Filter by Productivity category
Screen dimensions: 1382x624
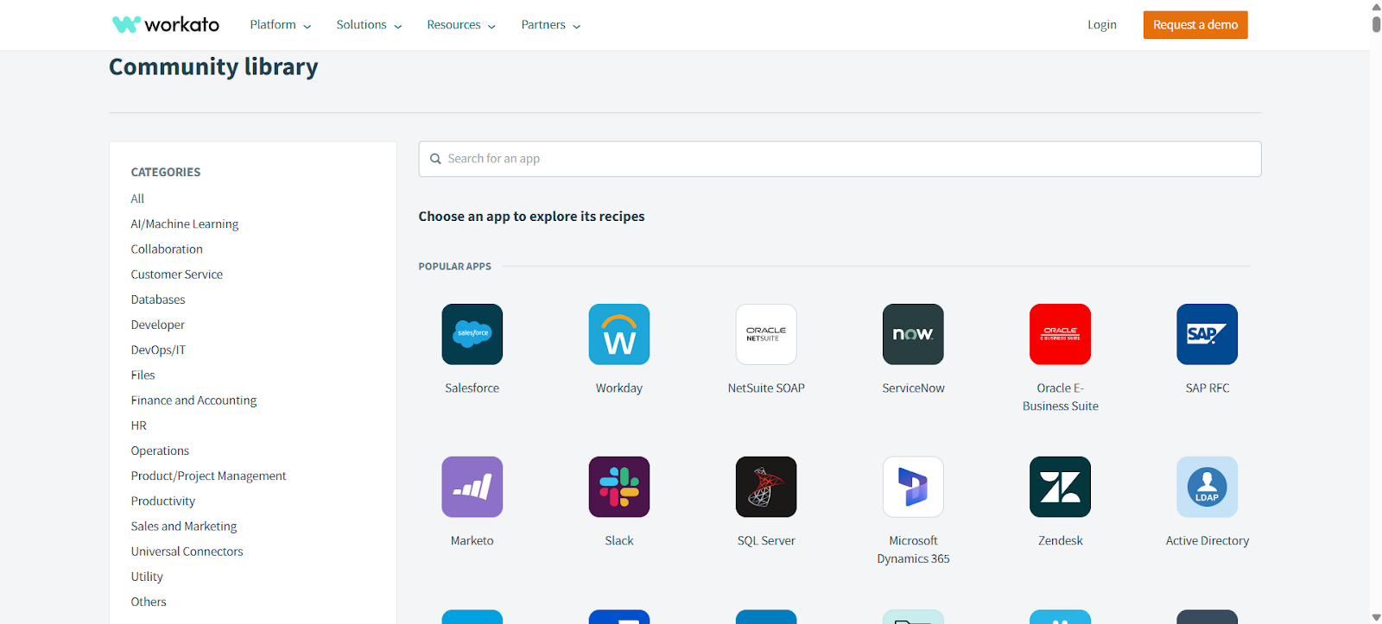[x=163, y=501]
